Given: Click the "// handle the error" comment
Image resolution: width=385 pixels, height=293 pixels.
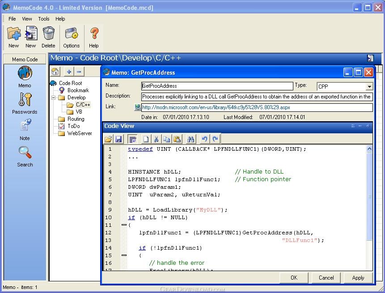Looking at the screenshot, I should click(x=177, y=263).
